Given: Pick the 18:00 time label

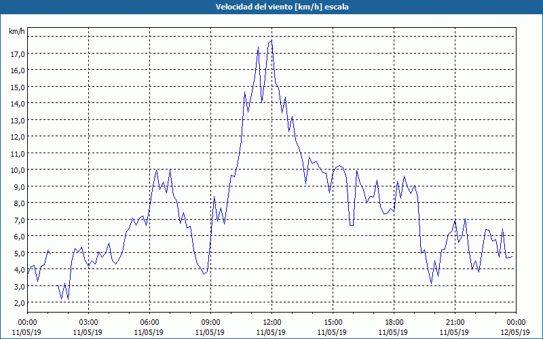Looking at the screenshot, I should 394,323.
